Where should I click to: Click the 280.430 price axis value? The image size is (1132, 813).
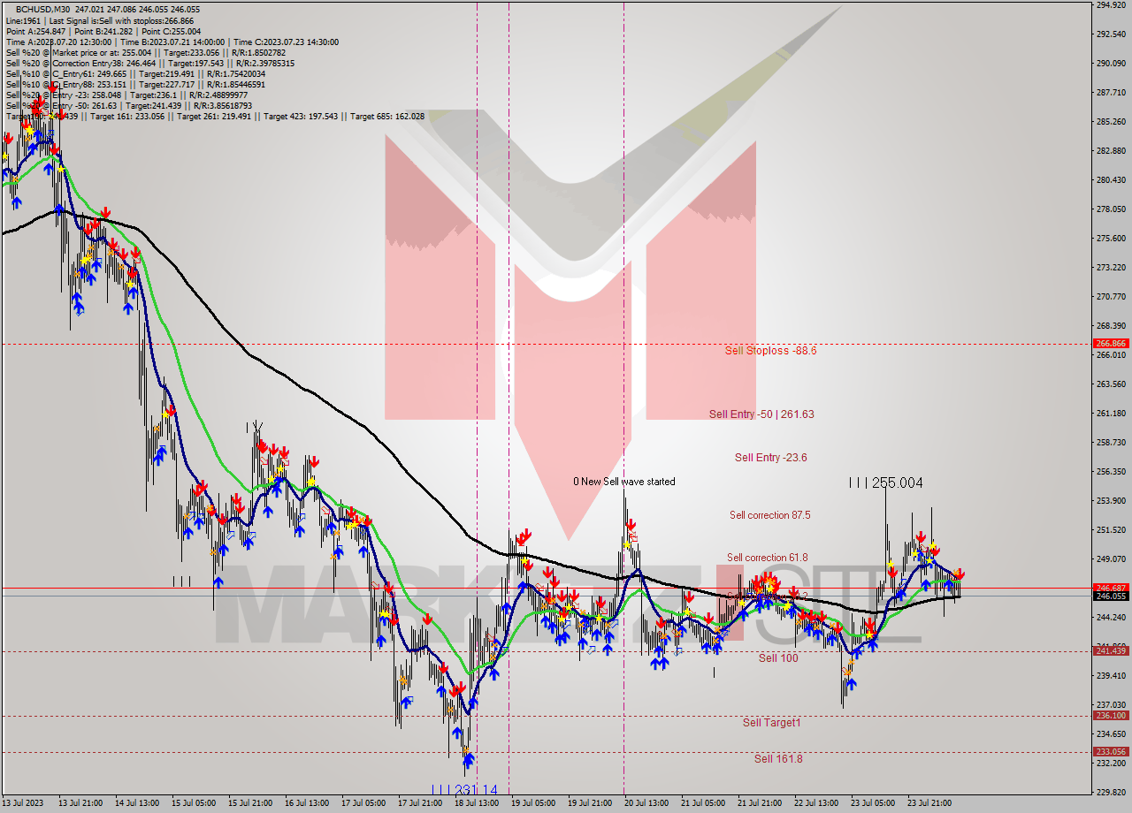[1111, 180]
